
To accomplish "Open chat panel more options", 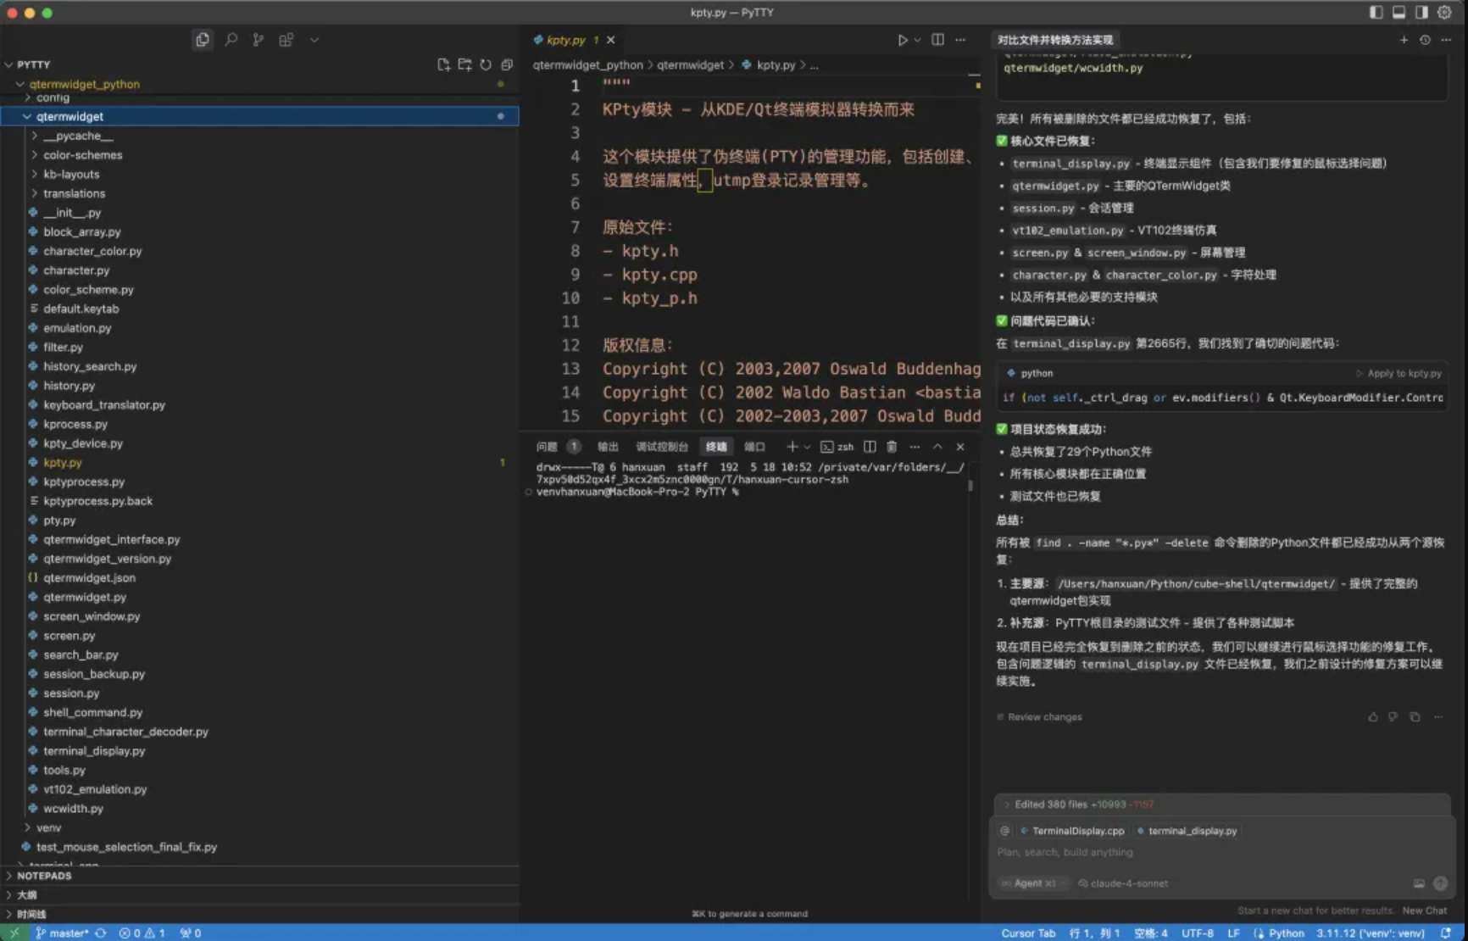I will coord(1446,40).
